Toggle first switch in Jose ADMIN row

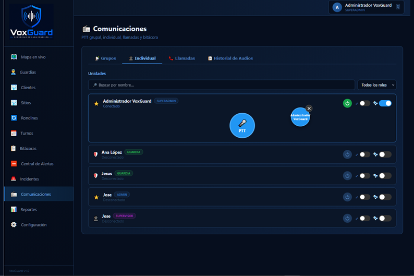(364, 197)
